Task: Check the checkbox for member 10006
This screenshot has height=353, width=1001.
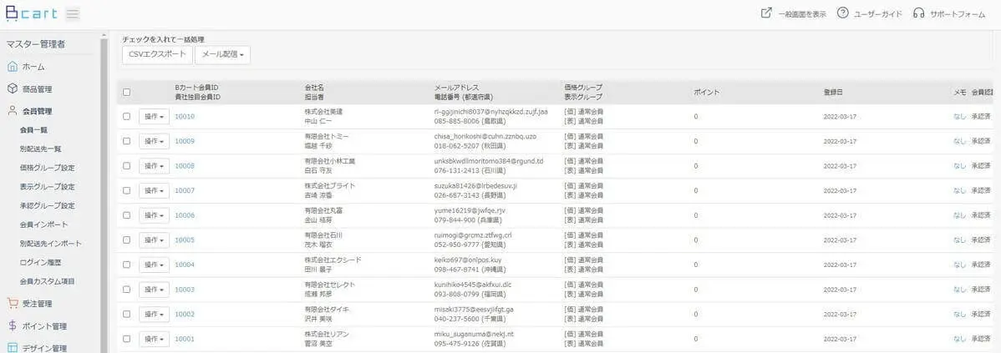Action: pyautogui.click(x=126, y=214)
